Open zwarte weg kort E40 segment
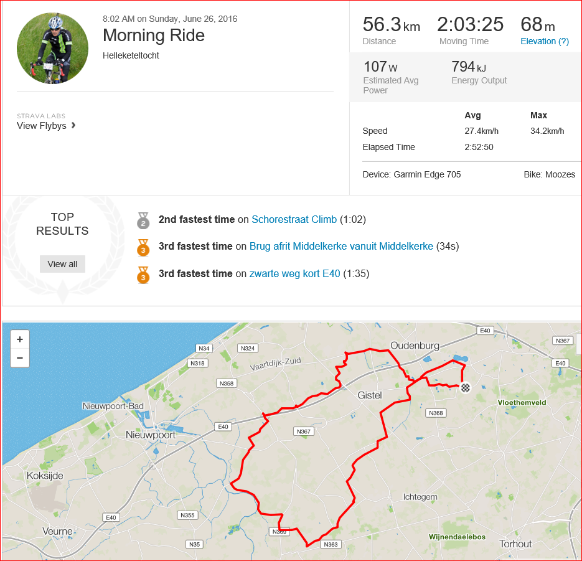This screenshot has height=561, width=582. 294,273
